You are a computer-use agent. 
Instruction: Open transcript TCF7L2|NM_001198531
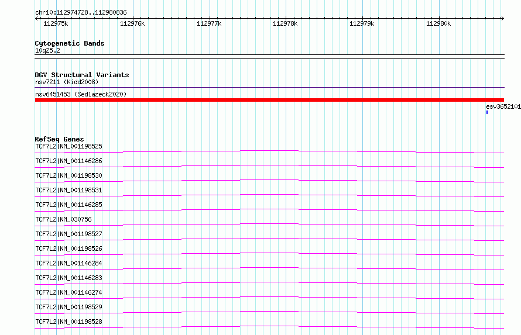[68, 190]
